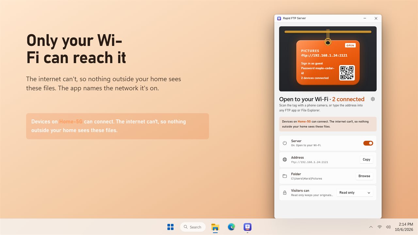
Task: Minimize the Rapid FTP Server window
Action: [x=365, y=18]
